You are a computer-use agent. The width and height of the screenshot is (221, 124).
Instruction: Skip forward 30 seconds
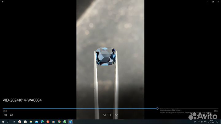coord(116,115)
